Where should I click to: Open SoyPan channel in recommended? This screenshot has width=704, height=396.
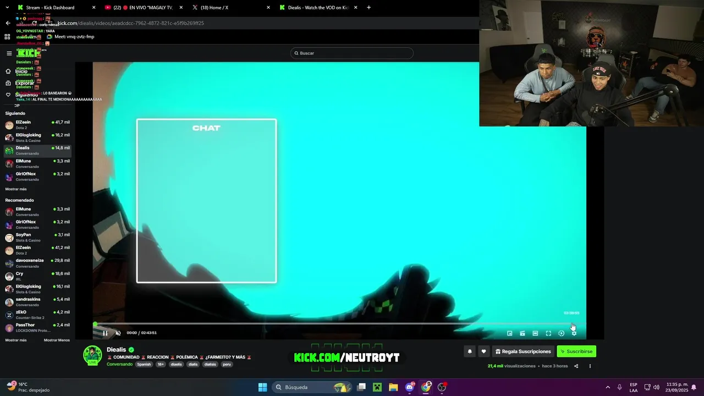[x=37, y=237]
